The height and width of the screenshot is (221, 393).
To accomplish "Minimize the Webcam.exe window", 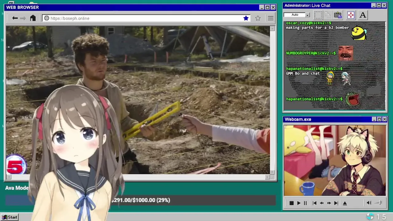I will coord(374,119).
